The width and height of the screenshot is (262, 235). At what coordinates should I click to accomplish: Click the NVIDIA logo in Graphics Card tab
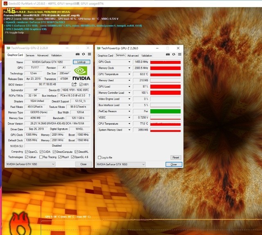(81, 73)
